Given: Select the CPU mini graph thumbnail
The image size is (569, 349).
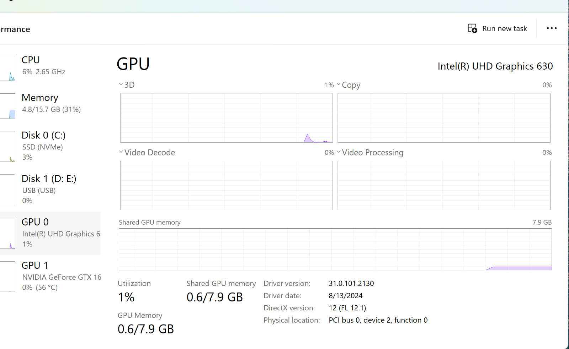Looking at the screenshot, I should pyautogui.click(x=8, y=68).
